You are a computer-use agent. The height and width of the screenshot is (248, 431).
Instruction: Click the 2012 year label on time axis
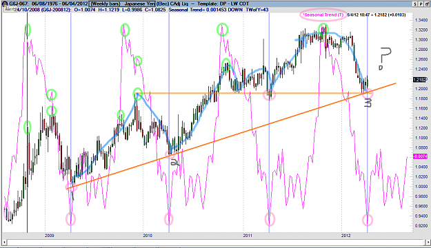click(x=345, y=236)
